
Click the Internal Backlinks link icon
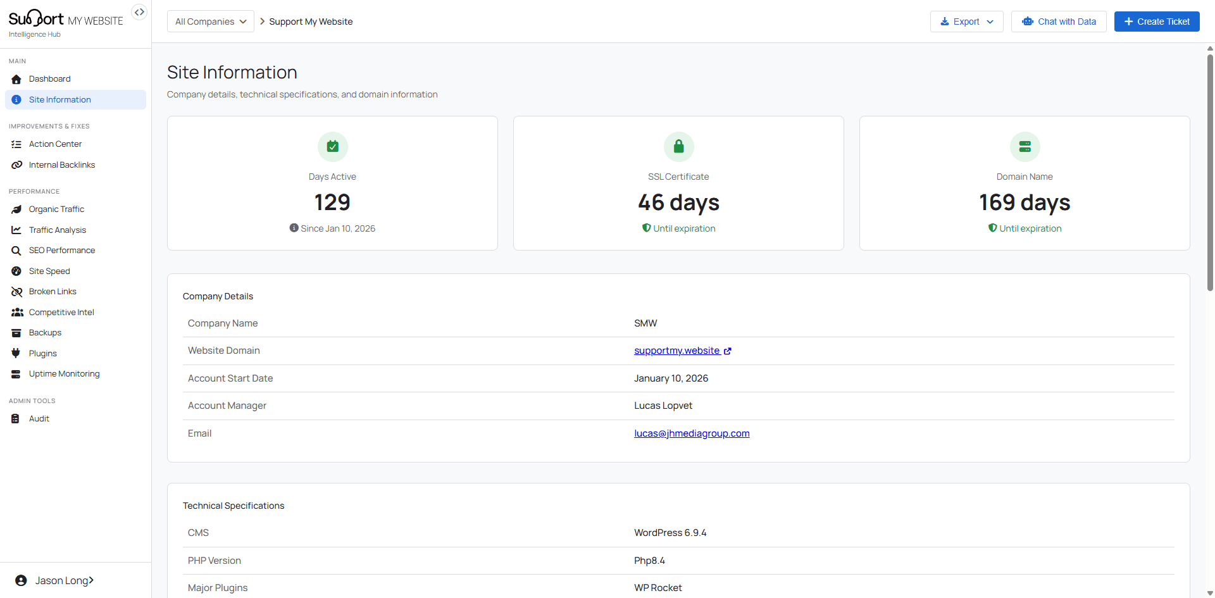(16, 165)
